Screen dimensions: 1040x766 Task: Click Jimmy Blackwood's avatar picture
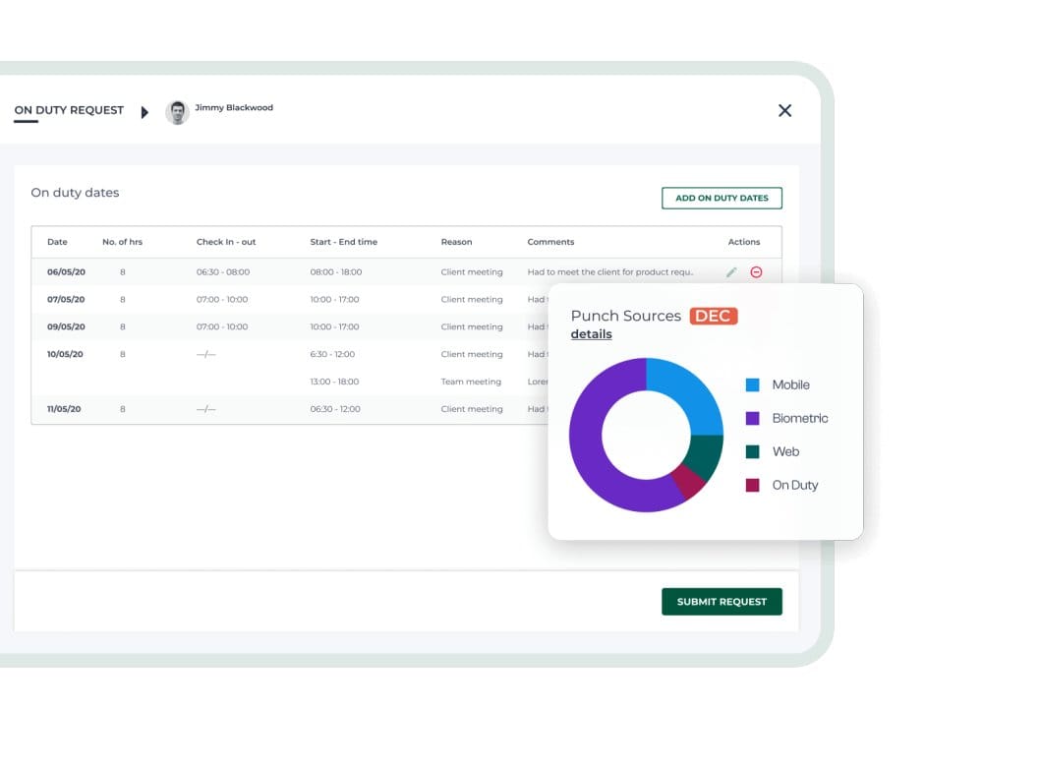(x=177, y=112)
